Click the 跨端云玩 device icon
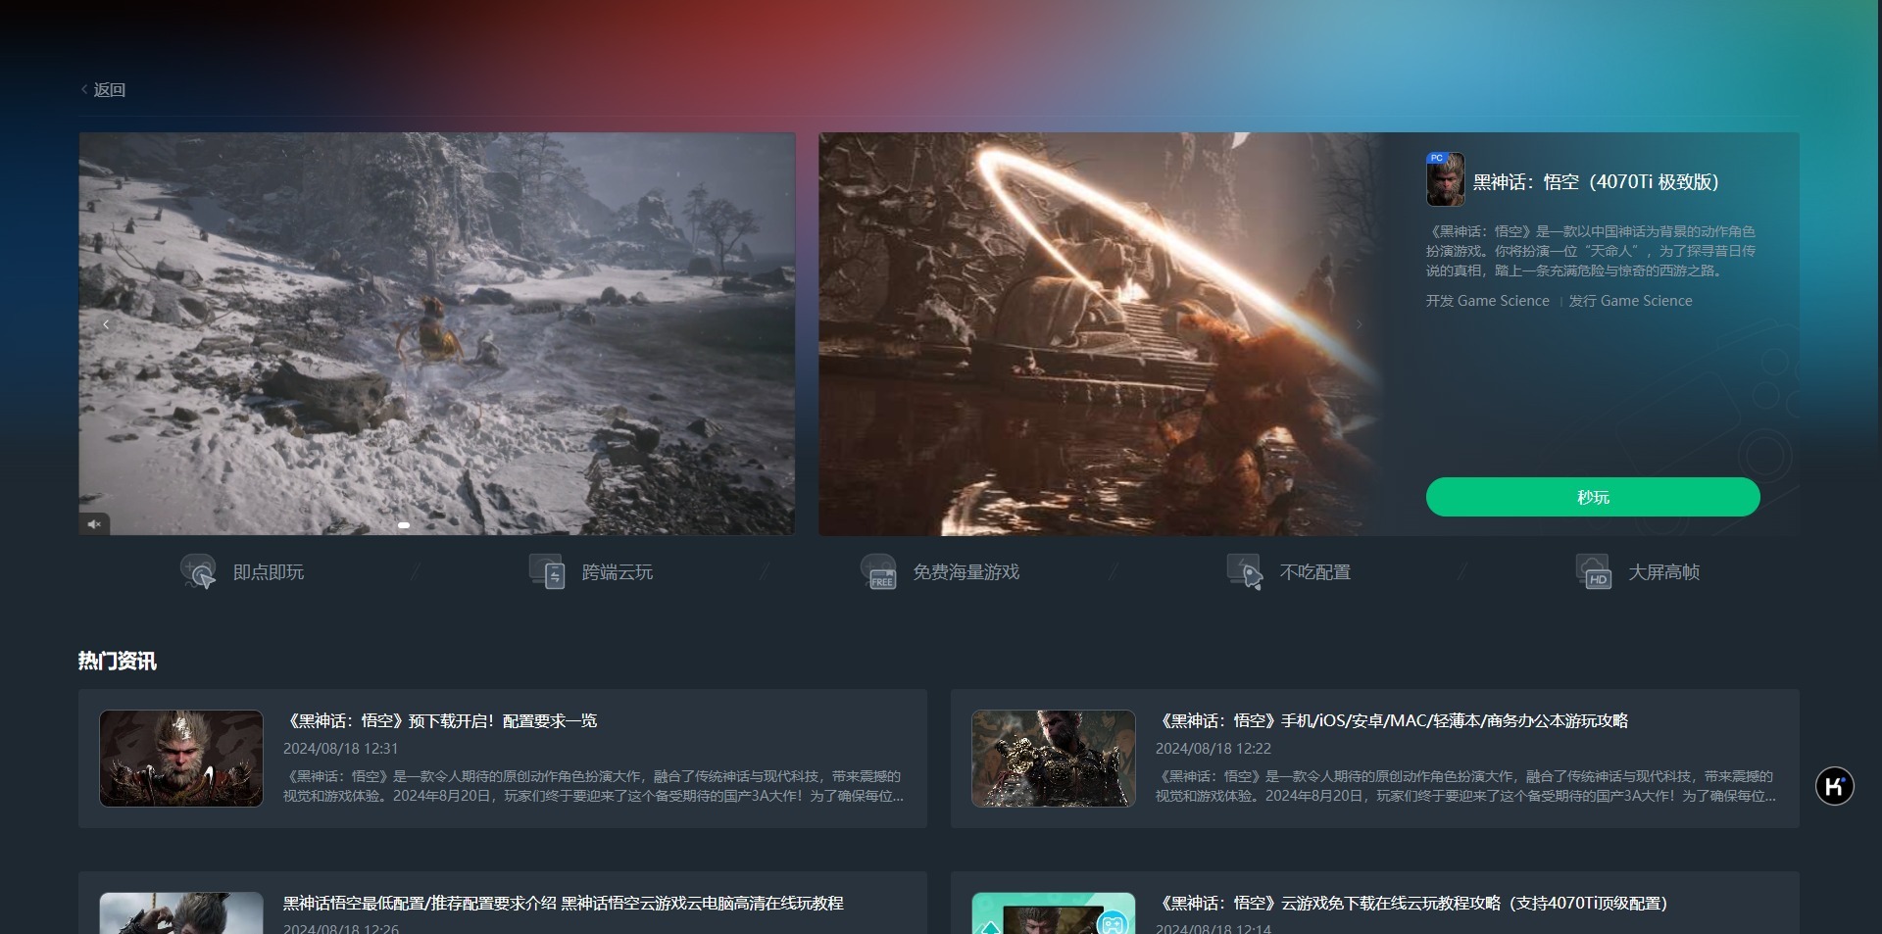 click(x=547, y=571)
